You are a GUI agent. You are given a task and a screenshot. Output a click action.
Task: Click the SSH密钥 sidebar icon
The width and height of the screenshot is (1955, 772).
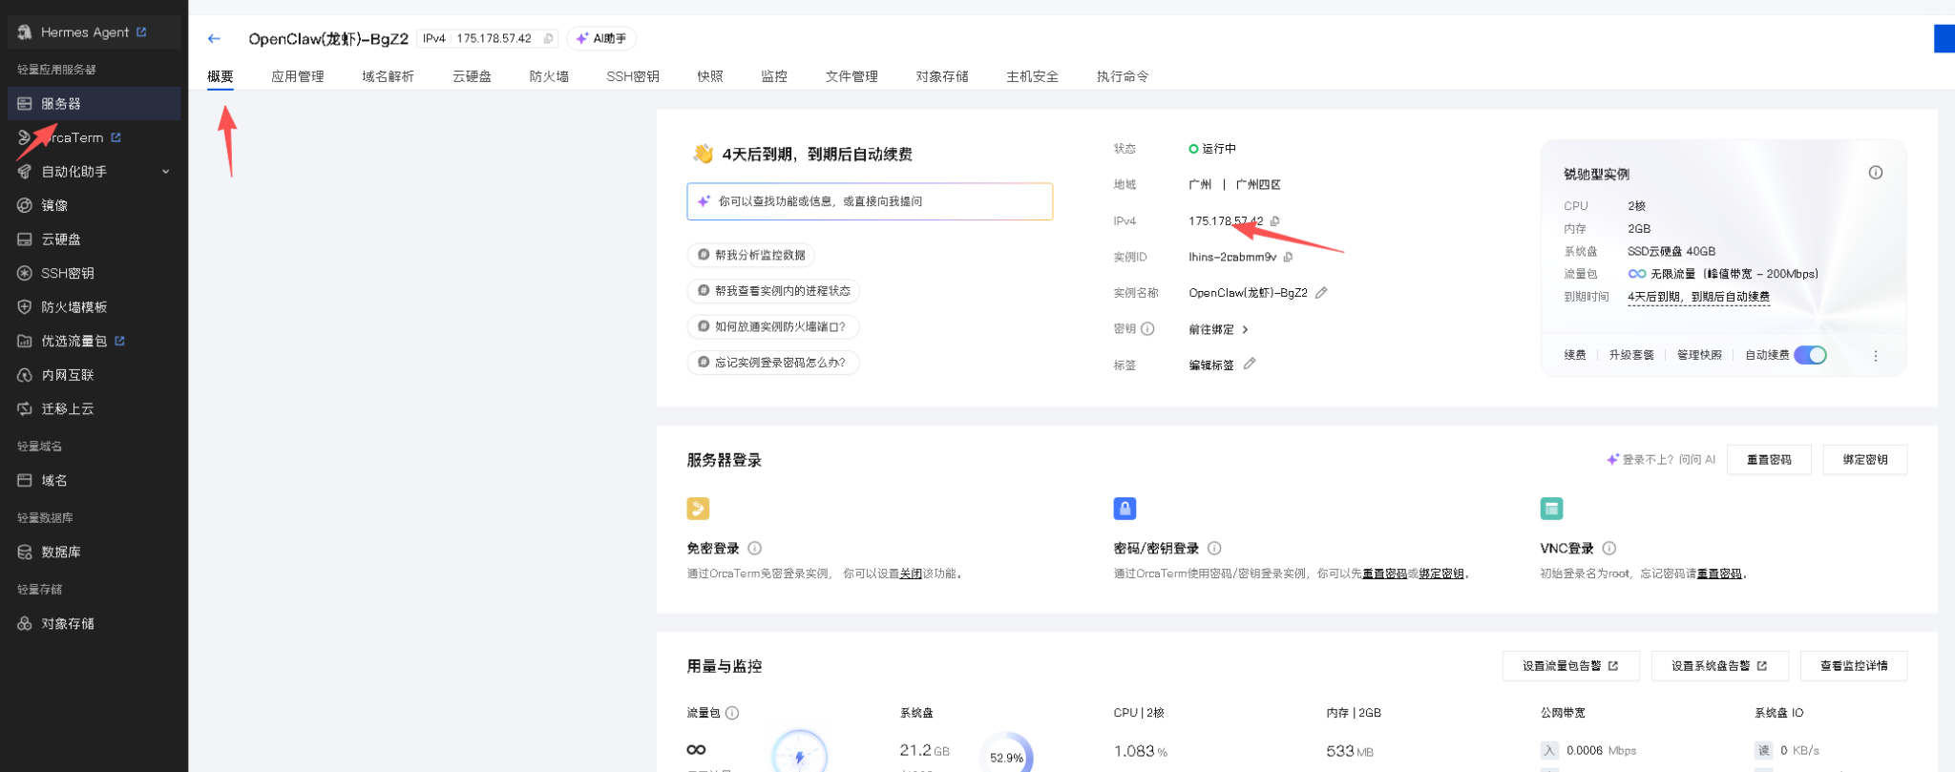[25, 273]
